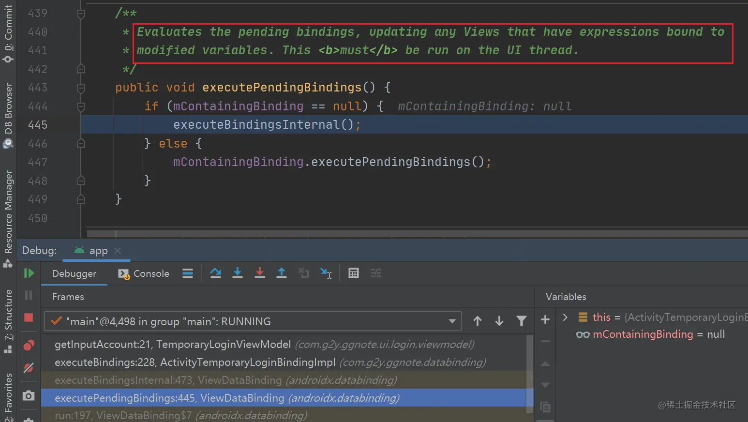Viewport: 748px width, 422px height.
Task: Click the Step Out icon
Action: point(282,273)
